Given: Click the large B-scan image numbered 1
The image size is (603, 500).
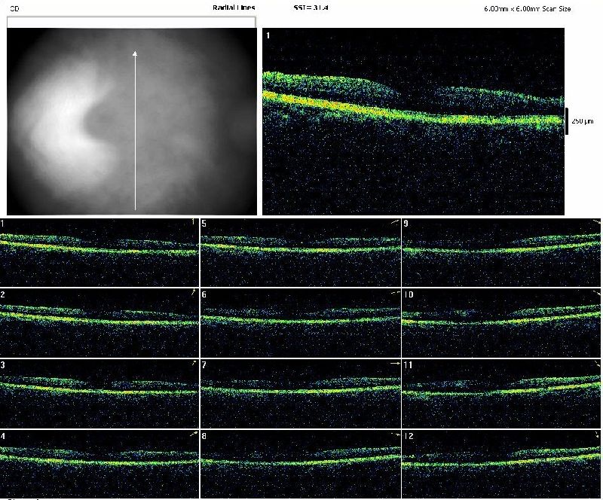Looking at the screenshot, I should [413, 122].
